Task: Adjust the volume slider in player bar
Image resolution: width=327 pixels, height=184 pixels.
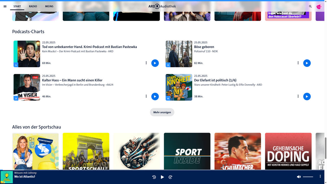Action: [308, 177]
